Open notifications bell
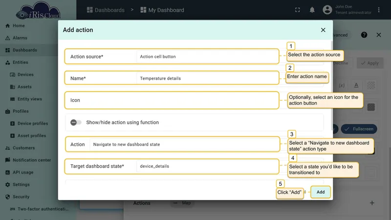 pyautogui.click(x=312, y=10)
